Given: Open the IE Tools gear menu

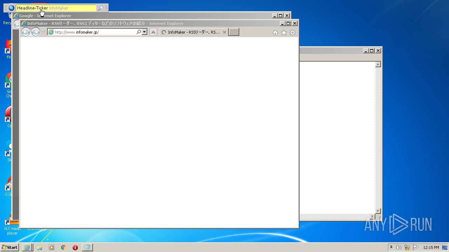Looking at the screenshot, I should click(293, 33).
